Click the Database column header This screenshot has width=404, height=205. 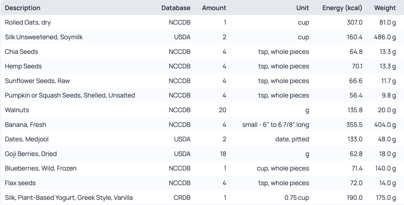[176, 8]
